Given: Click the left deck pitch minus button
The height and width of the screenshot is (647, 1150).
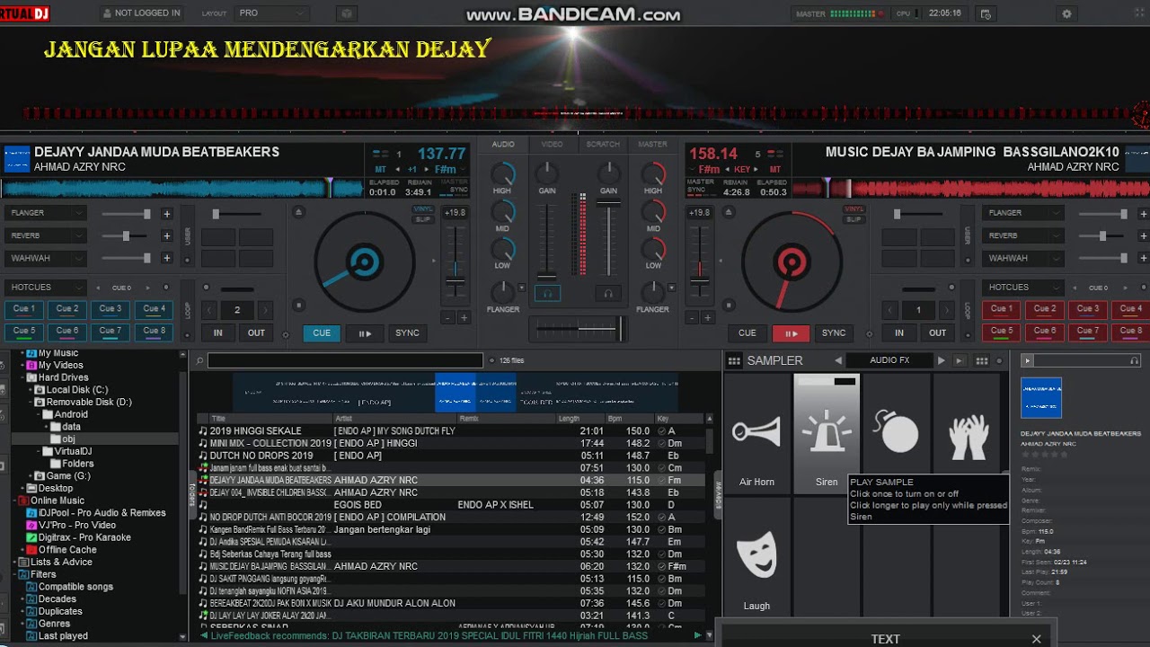Looking at the screenshot, I should pyautogui.click(x=449, y=317).
